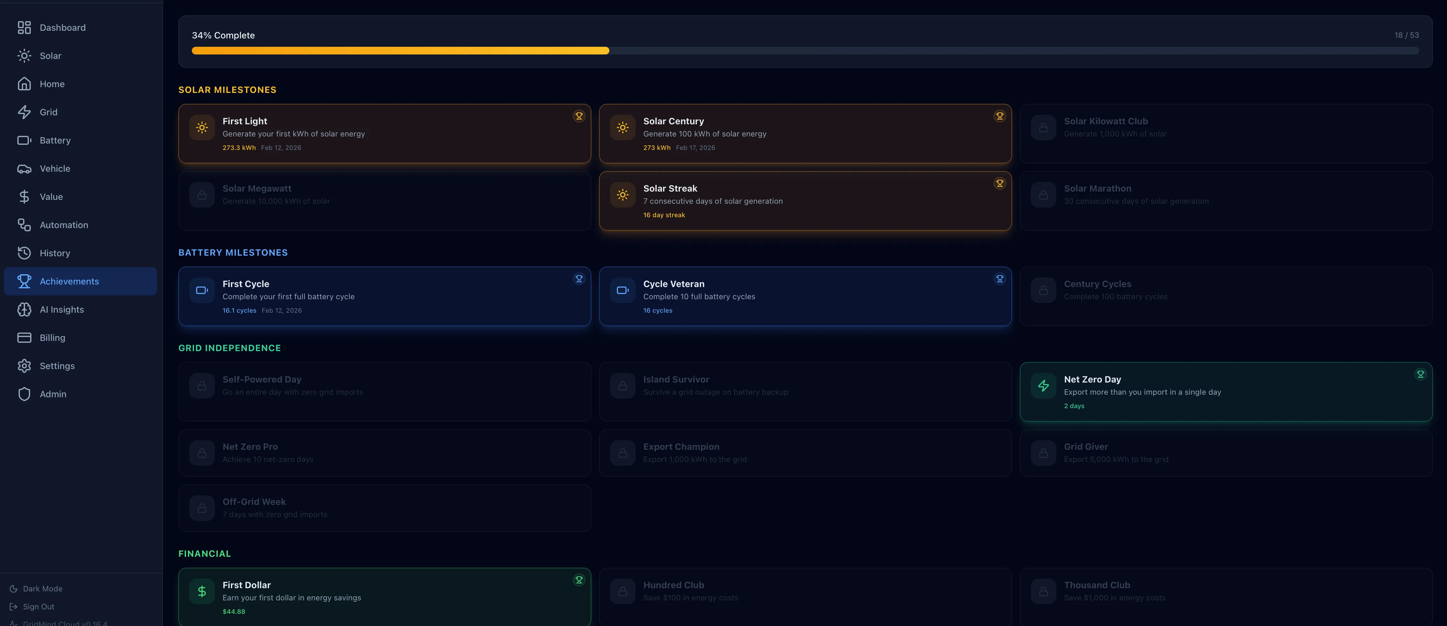
Task: Click the Sign Out link
Action: (32, 606)
